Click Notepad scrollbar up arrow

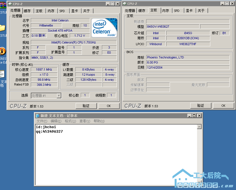199,127
